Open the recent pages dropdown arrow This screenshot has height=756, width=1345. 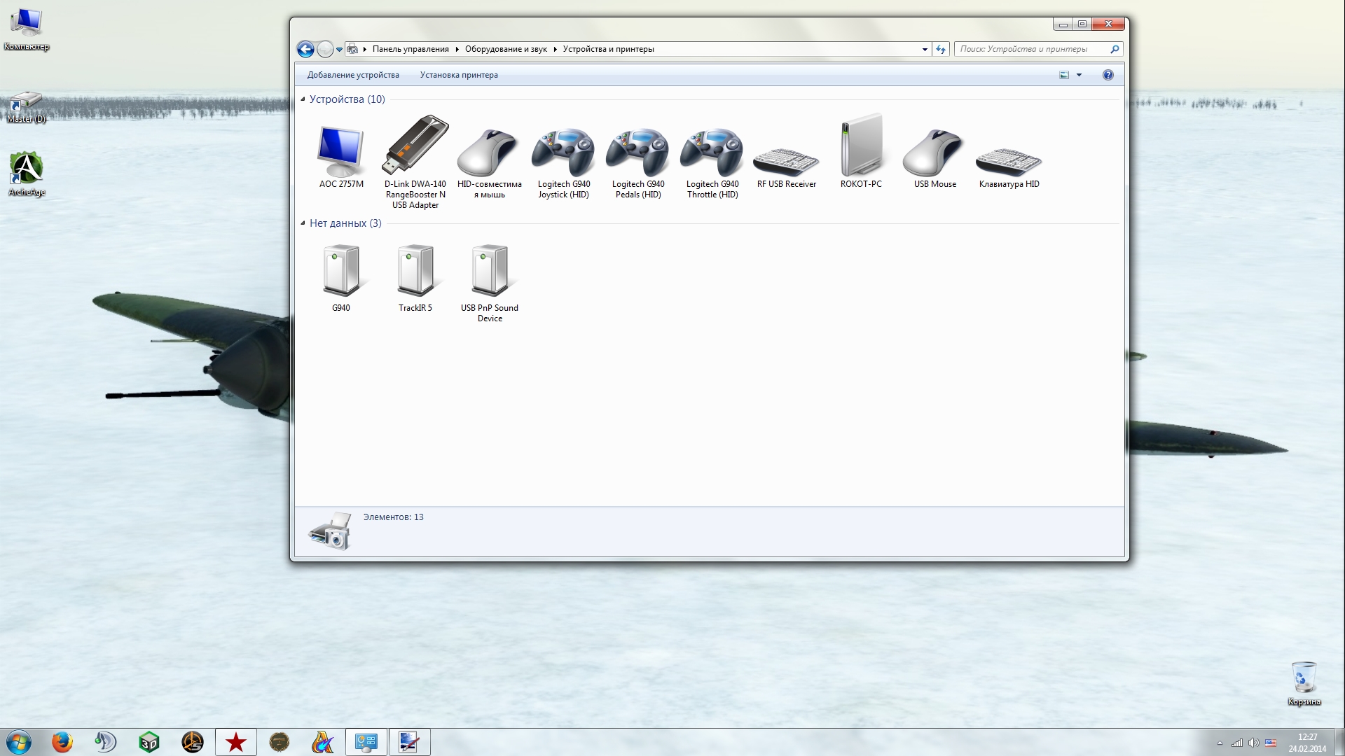click(339, 50)
